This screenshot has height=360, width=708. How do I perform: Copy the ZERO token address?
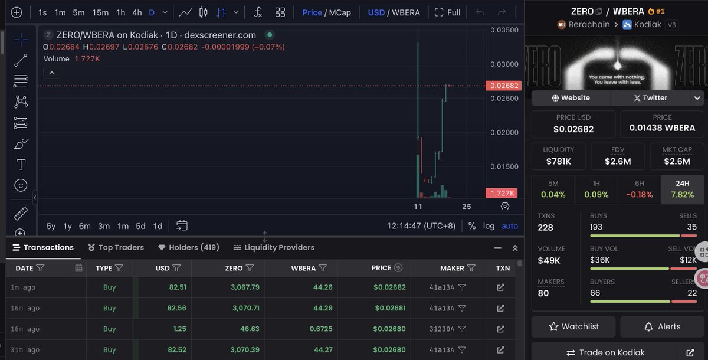(x=599, y=11)
